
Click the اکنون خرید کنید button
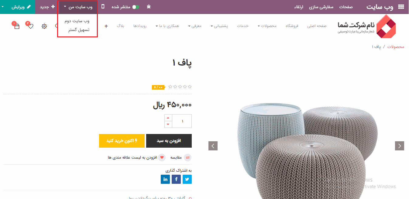122,141
